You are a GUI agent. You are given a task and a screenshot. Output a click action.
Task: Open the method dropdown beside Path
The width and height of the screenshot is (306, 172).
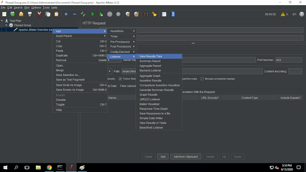pos(110,71)
